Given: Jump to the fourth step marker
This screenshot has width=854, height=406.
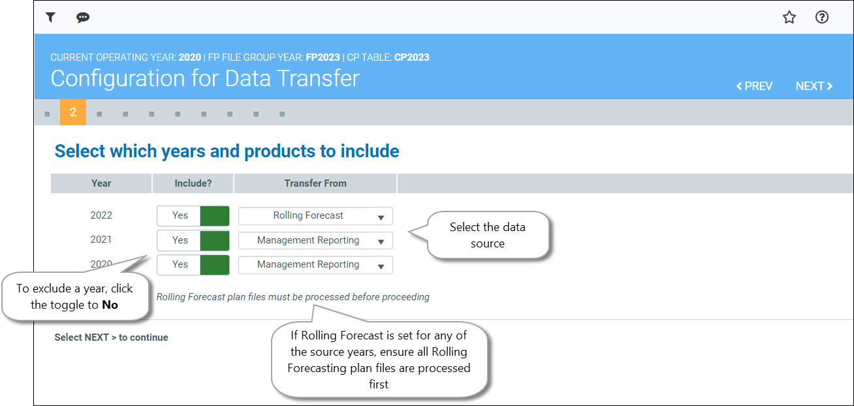Looking at the screenshot, I should tap(125, 114).
